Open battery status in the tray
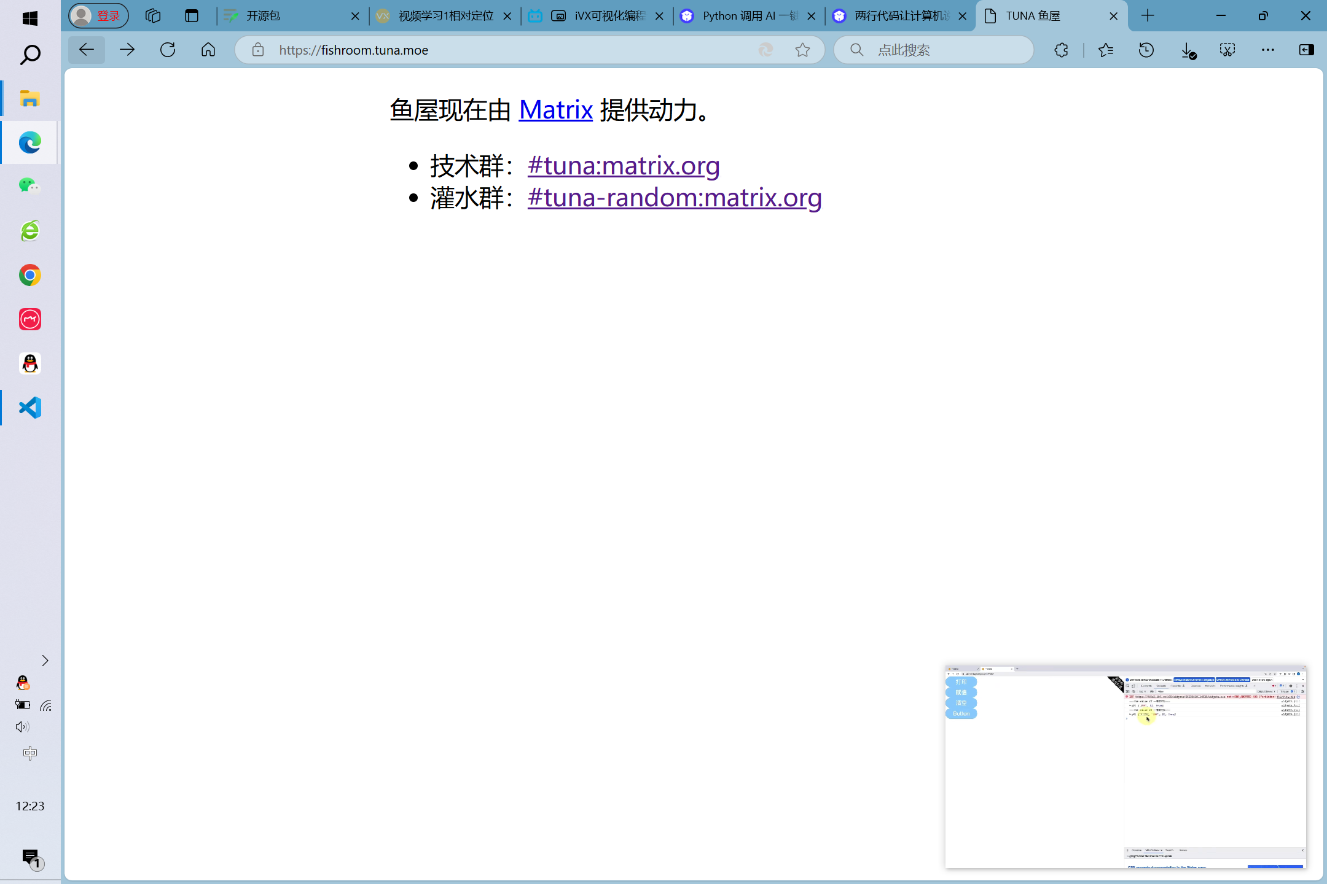The width and height of the screenshot is (1327, 884). [x=23, y=705]
